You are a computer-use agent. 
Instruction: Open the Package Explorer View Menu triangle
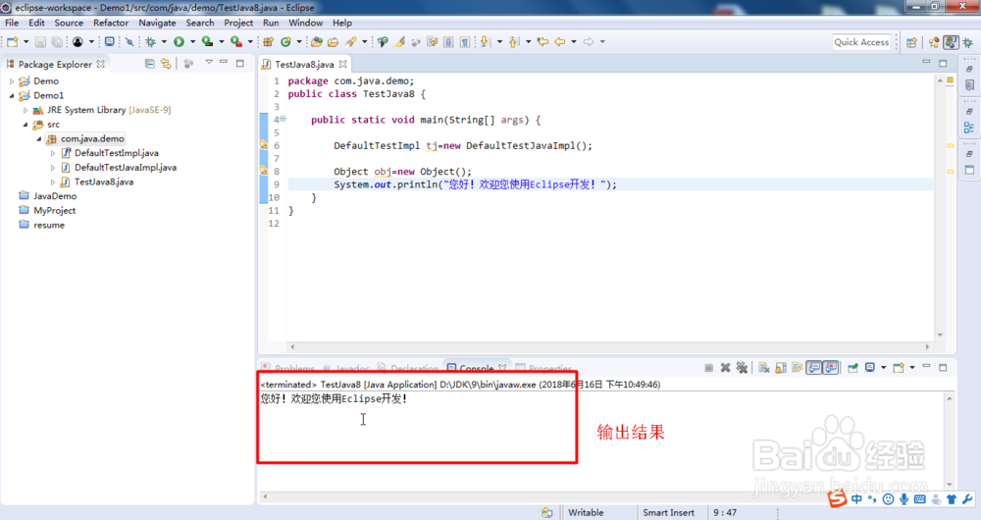[x=209, y=63]
